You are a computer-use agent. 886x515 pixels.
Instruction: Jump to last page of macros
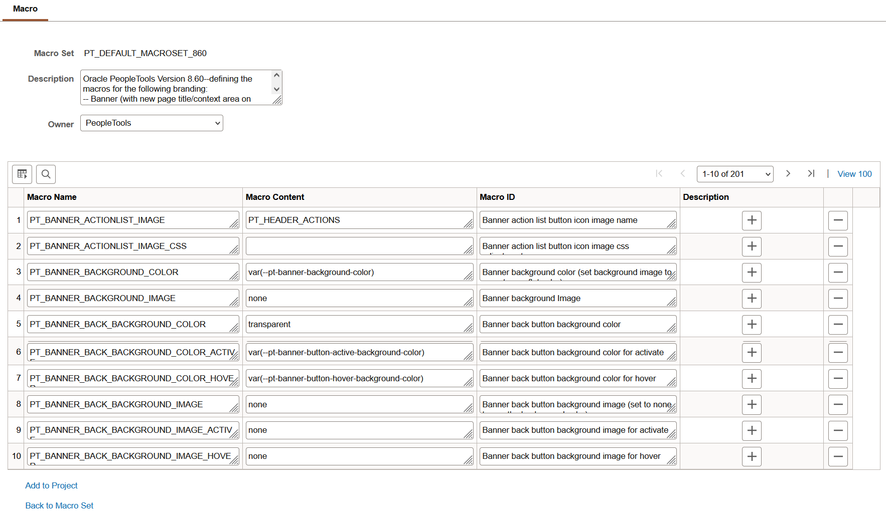pos(811,174)
